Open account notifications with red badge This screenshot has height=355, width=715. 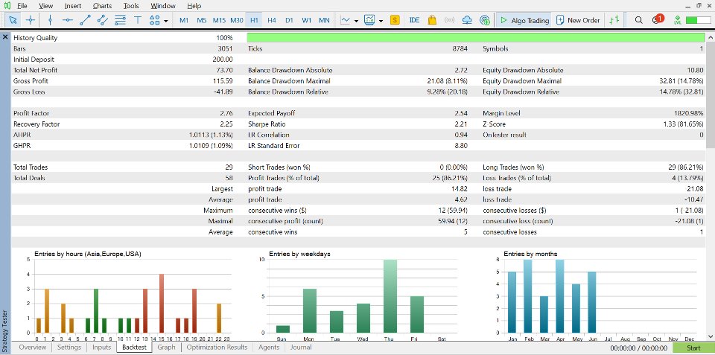click(x=657, y=19)
